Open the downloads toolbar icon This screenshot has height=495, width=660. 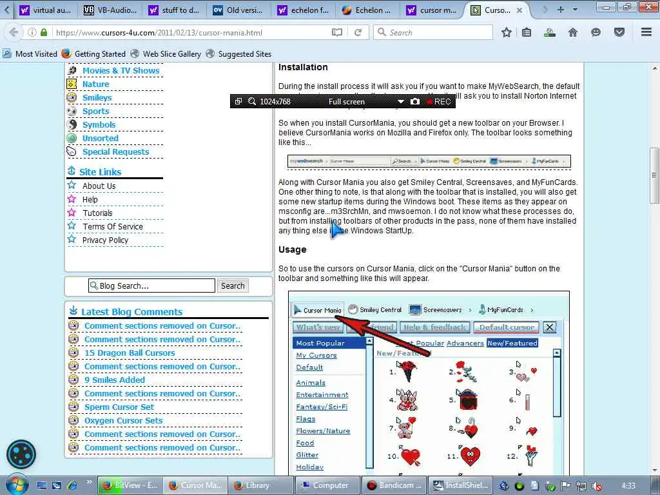[x=549, y=32]
